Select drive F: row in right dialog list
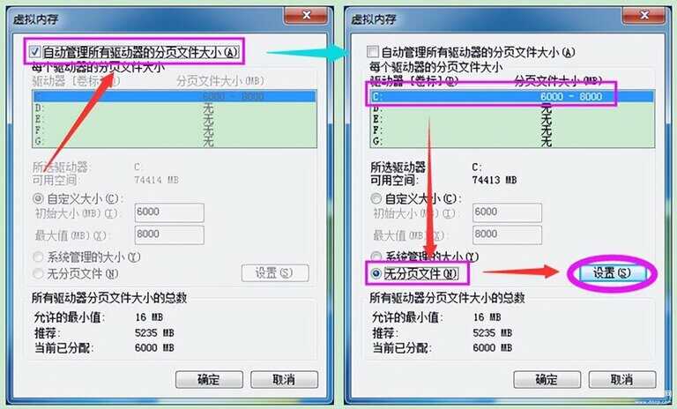Screen dimensions: 677x409 [512, 130]
